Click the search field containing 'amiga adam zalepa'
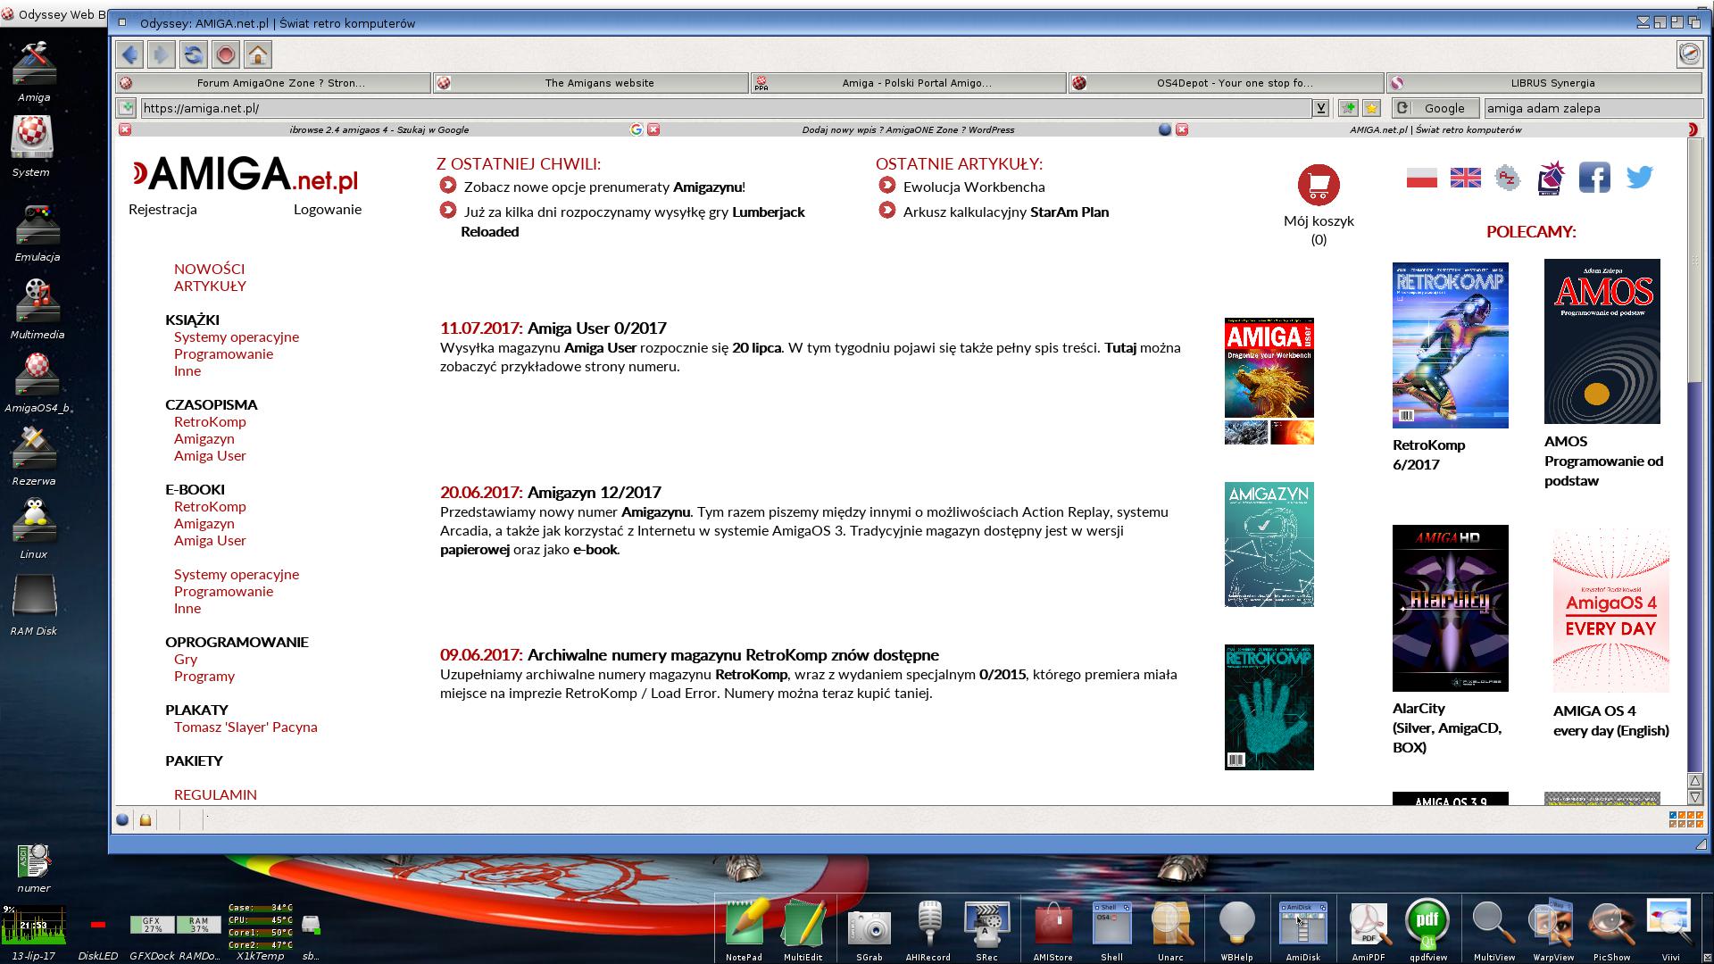This screenshot has height=964, width=1714. 1592,108
